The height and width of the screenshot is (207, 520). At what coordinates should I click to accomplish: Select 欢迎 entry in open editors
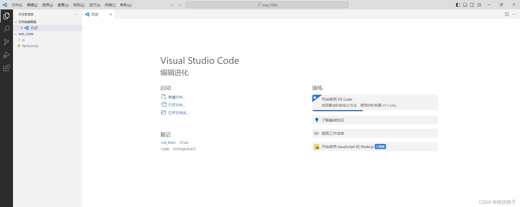48,28
